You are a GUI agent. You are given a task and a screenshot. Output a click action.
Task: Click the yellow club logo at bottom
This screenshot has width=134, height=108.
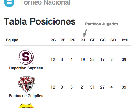pyautogui.click(x=26, y=106)
